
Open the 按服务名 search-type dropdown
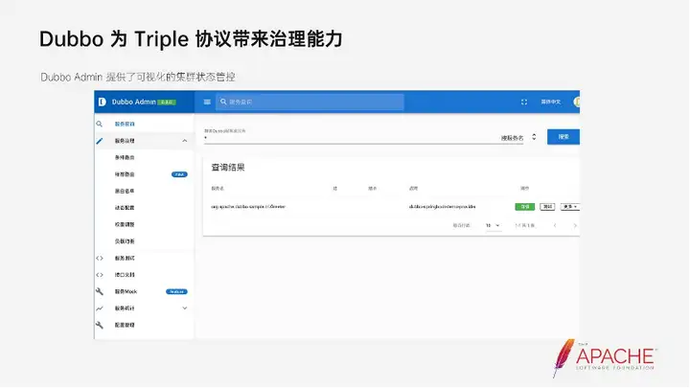point(518,138)
